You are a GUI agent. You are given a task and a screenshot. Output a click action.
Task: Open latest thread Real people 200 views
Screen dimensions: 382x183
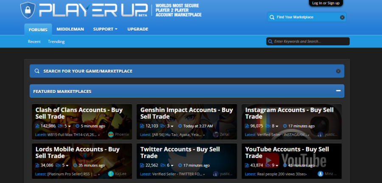coord(281,174)
